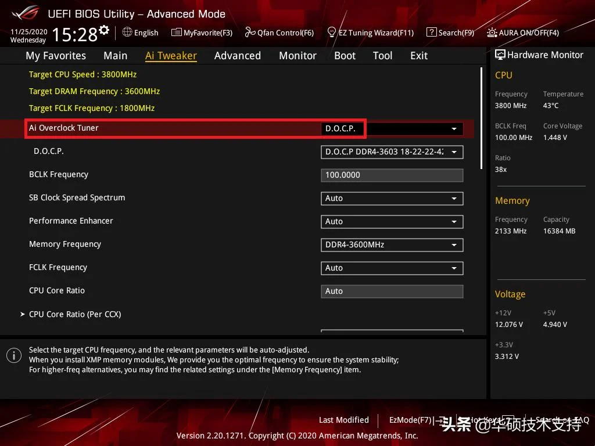Switch to the Advanced tab

coord(237,56)
